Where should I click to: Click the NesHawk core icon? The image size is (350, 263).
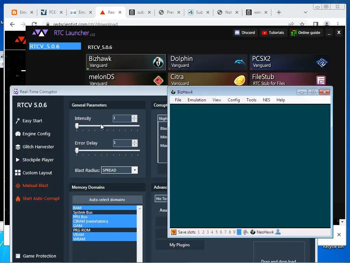click(x=253, y=232)
